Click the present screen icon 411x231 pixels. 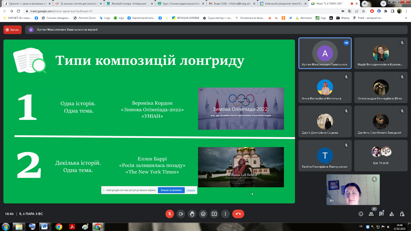[214, 214]
